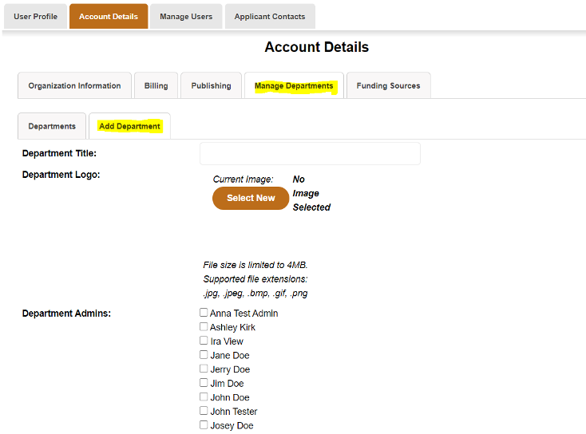Open the Billing tab
Screen dimensions: 586x434
coord(156,85)
